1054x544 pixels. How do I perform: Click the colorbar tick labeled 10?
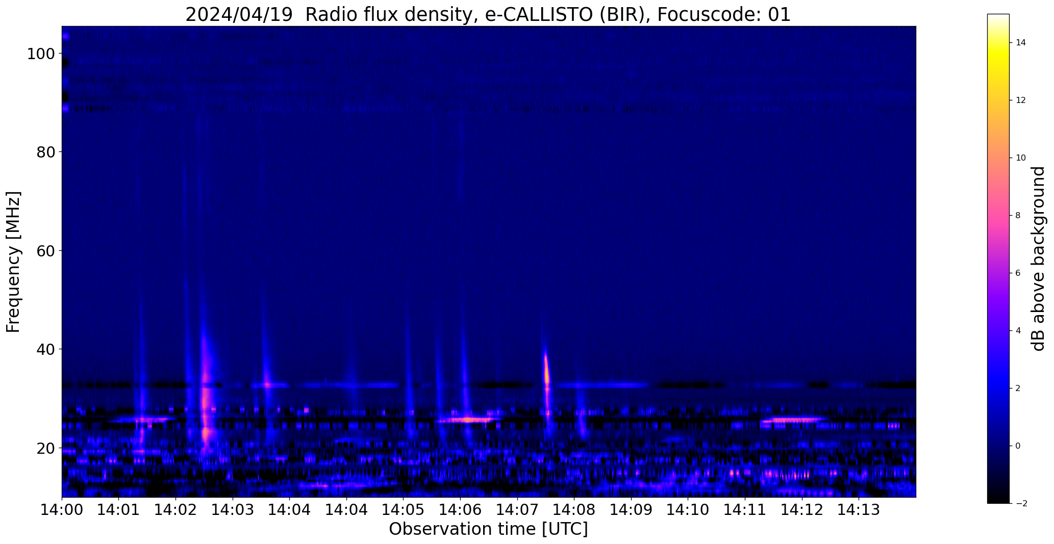1020,158
